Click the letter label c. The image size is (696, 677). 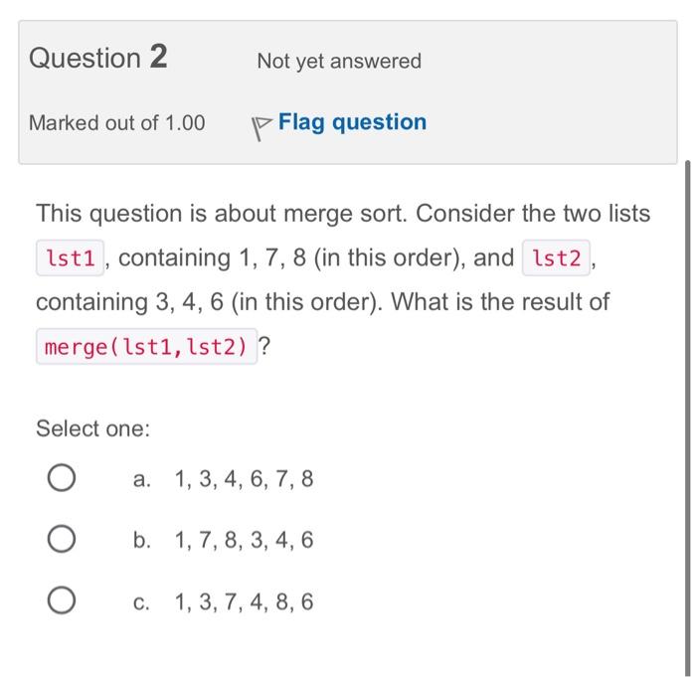point(141,602)
